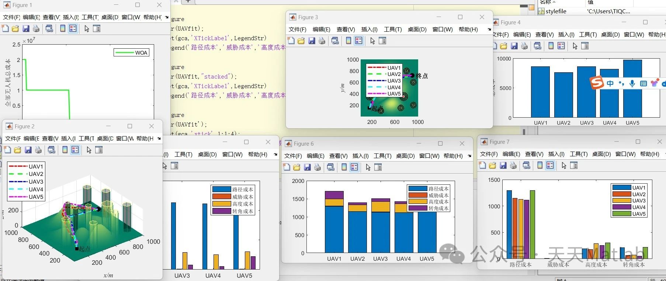This screenshot has width=666, height=281.
Task: Save figure icon in Figure 1 toolbar
Action: (25, 28)
